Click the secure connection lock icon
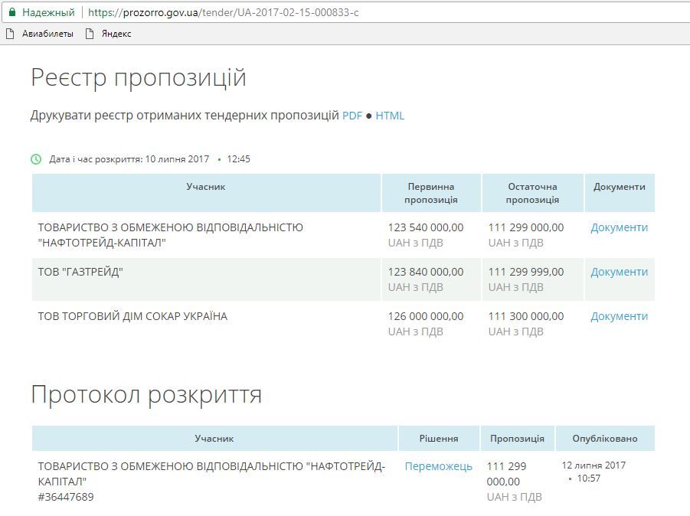 pyautogui.click(x=14, y=13)
